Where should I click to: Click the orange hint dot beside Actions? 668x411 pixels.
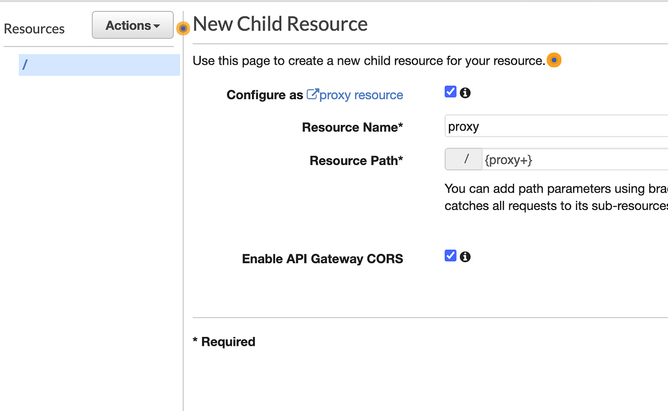coord(183,28)
